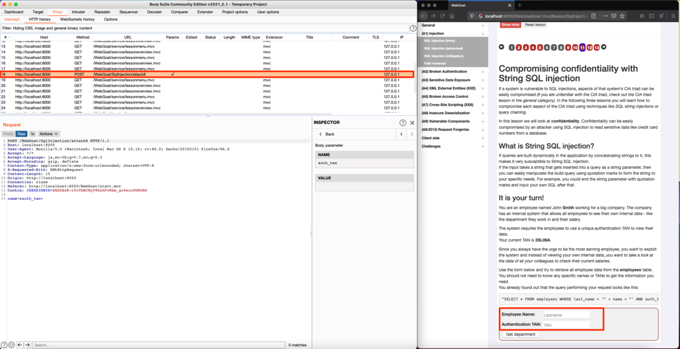Viewport: 680px width, 349px height.
Task: Click the Back arrow in Inspector
Action: (321, 134)
